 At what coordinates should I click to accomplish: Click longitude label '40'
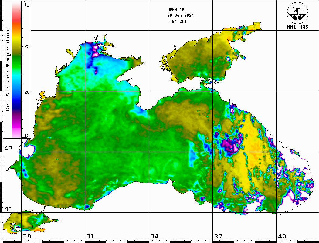click(x=282, y=236)
